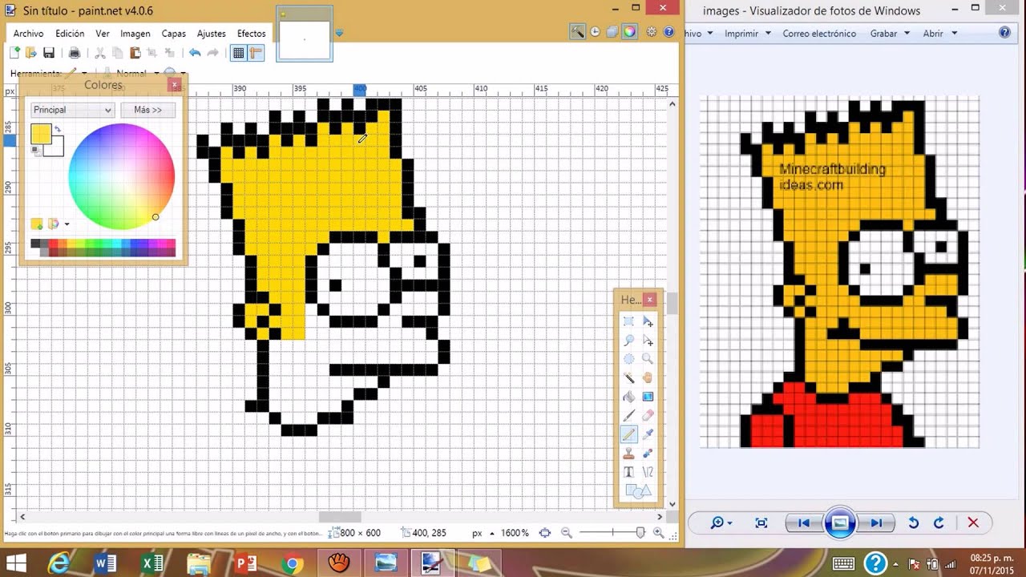Image resolution: width=1026 pixels, height=577 pixels.
Task: Create a new image with the New icon
Action: click(14, 53)
